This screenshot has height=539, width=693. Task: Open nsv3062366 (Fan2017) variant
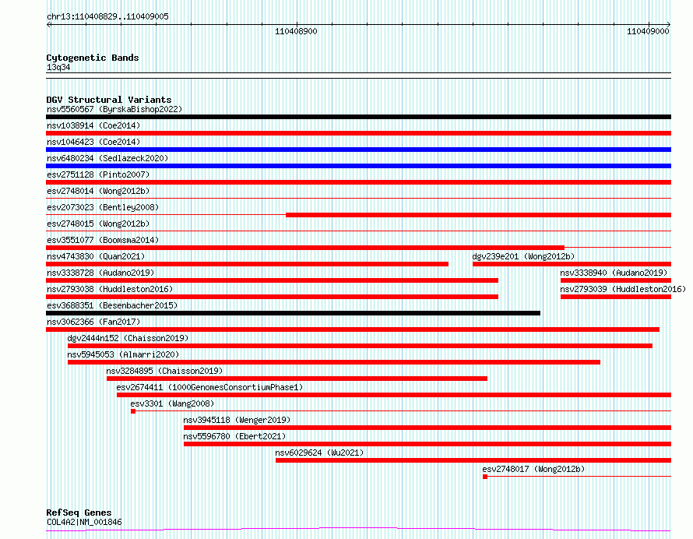(93, 322)
